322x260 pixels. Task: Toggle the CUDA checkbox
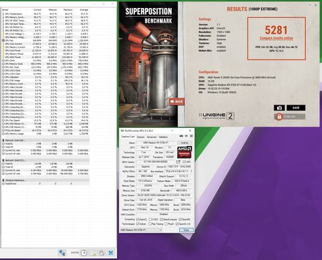click(x=150, y=219)
